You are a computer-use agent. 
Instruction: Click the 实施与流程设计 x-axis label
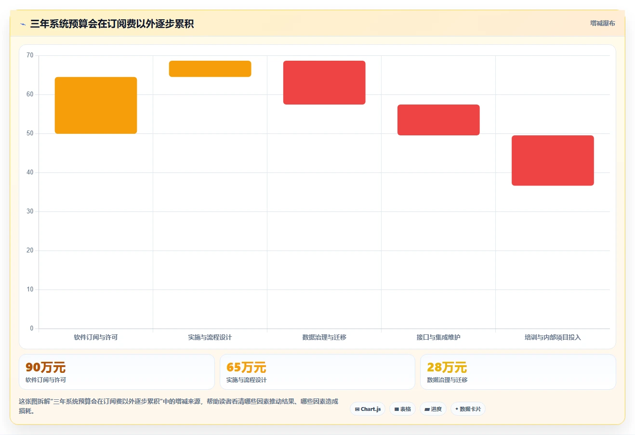[210, 337]
